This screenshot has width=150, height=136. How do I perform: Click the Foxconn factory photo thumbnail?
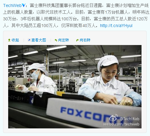75,87
